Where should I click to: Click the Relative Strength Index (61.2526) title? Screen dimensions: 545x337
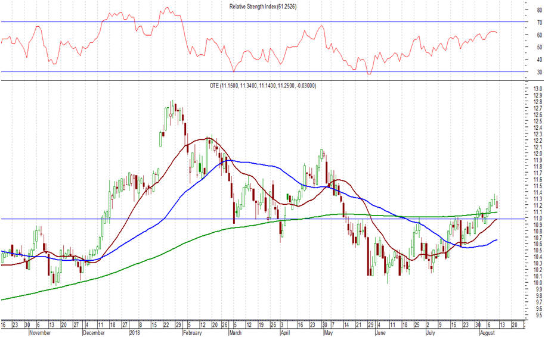[x=263, y=7]
